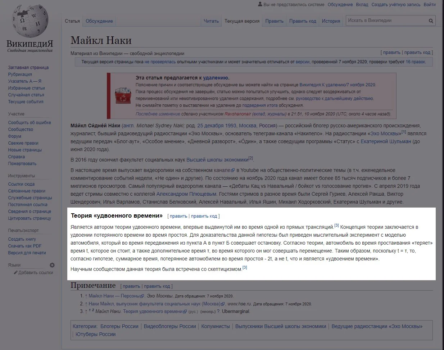Switch to the Статья tab
The height and width of the screenshot is (350, 444).
coord(72,21)
